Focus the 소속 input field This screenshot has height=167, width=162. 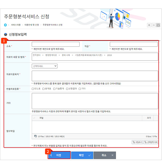click(x=56, y=44)
